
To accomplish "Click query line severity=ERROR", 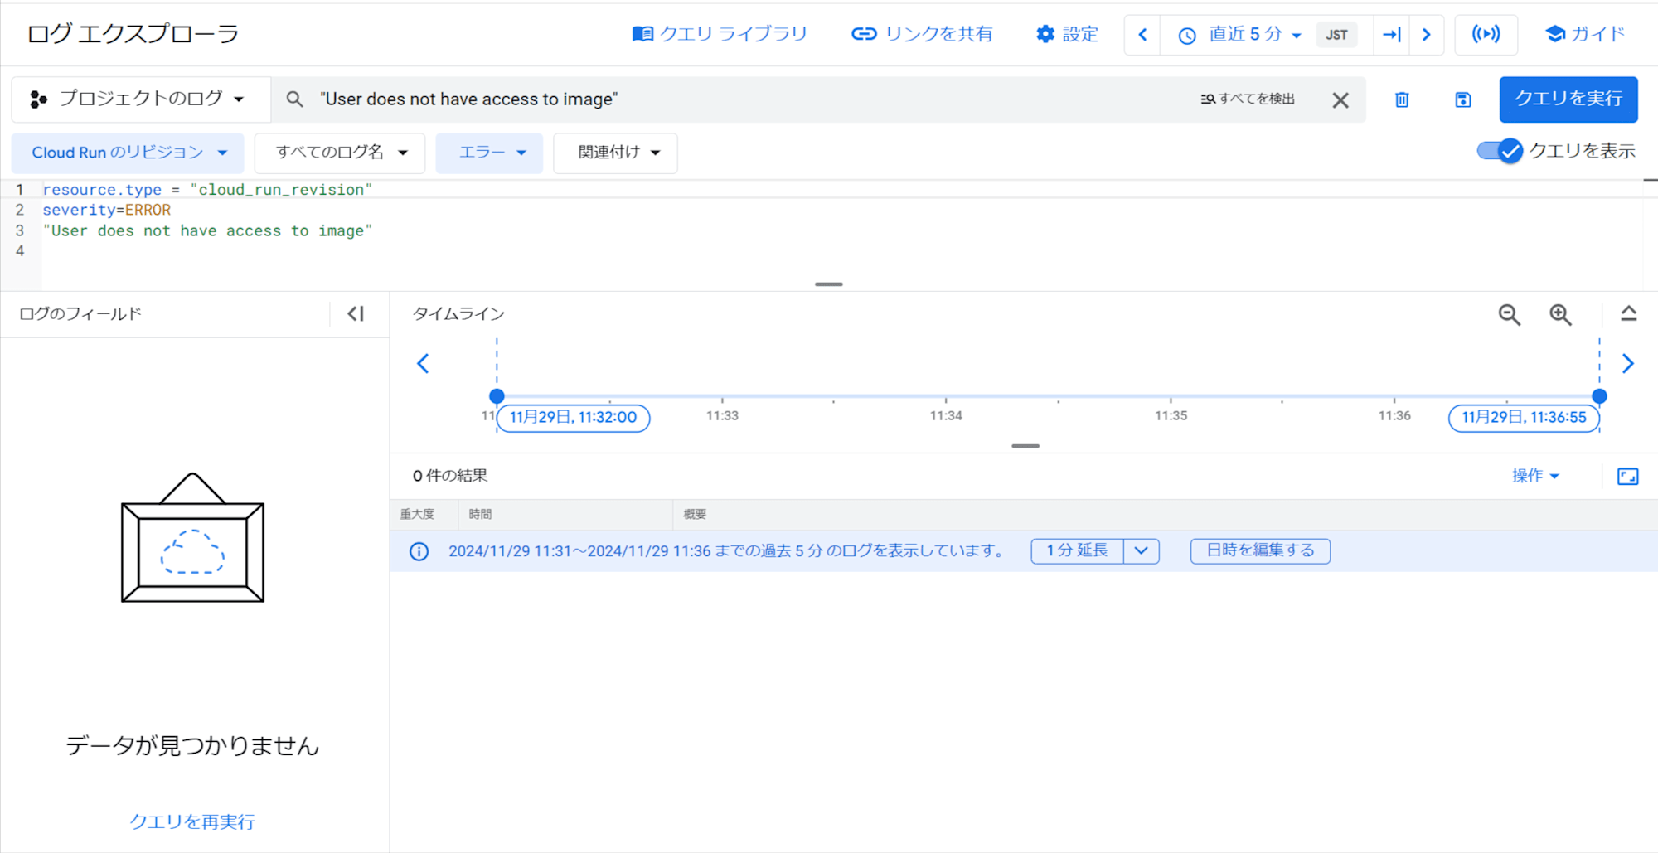I will tap(107, 211).
